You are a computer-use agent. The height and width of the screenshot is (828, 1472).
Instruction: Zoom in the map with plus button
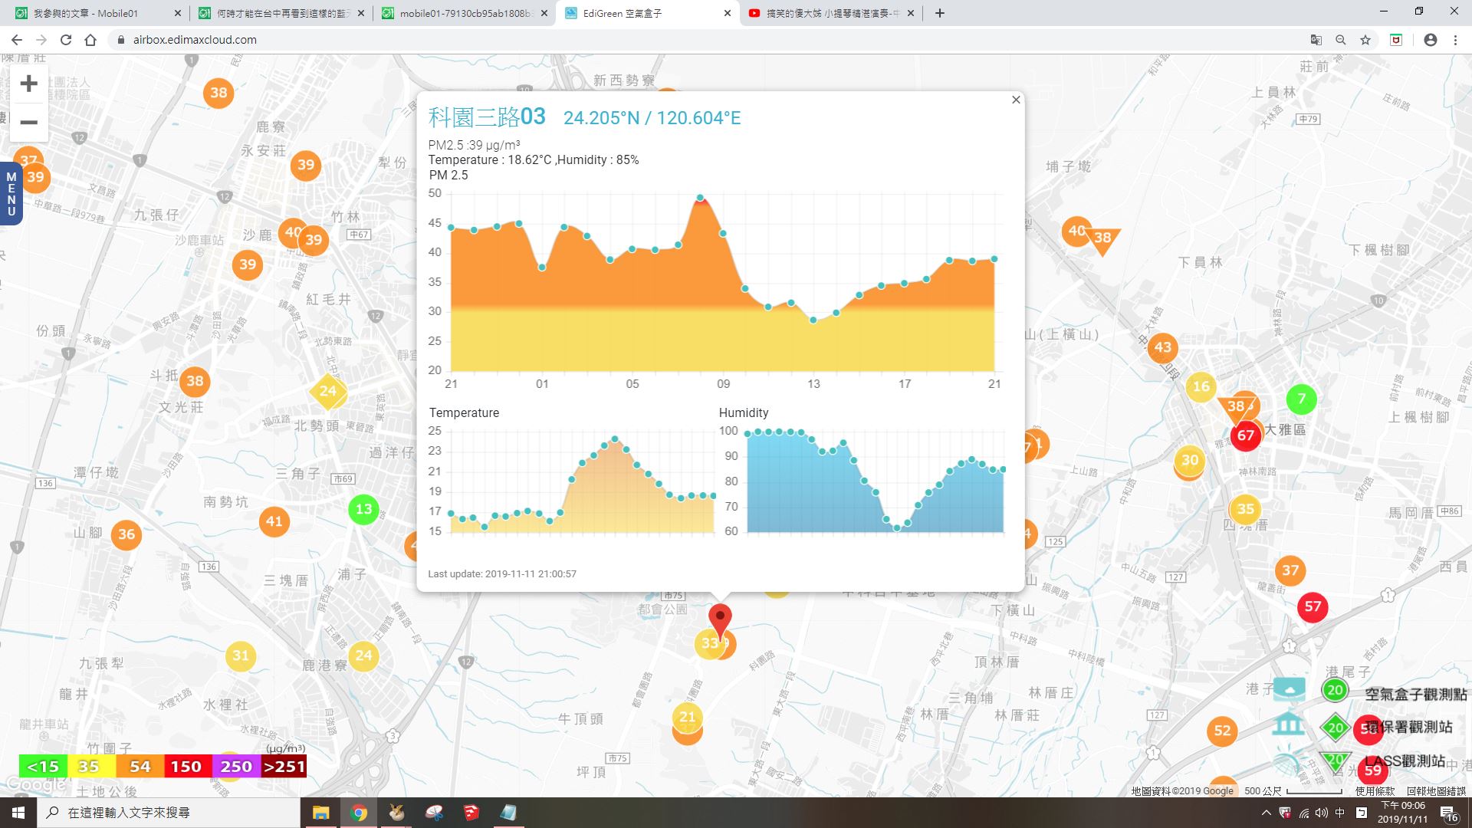(x=28, y=84)
